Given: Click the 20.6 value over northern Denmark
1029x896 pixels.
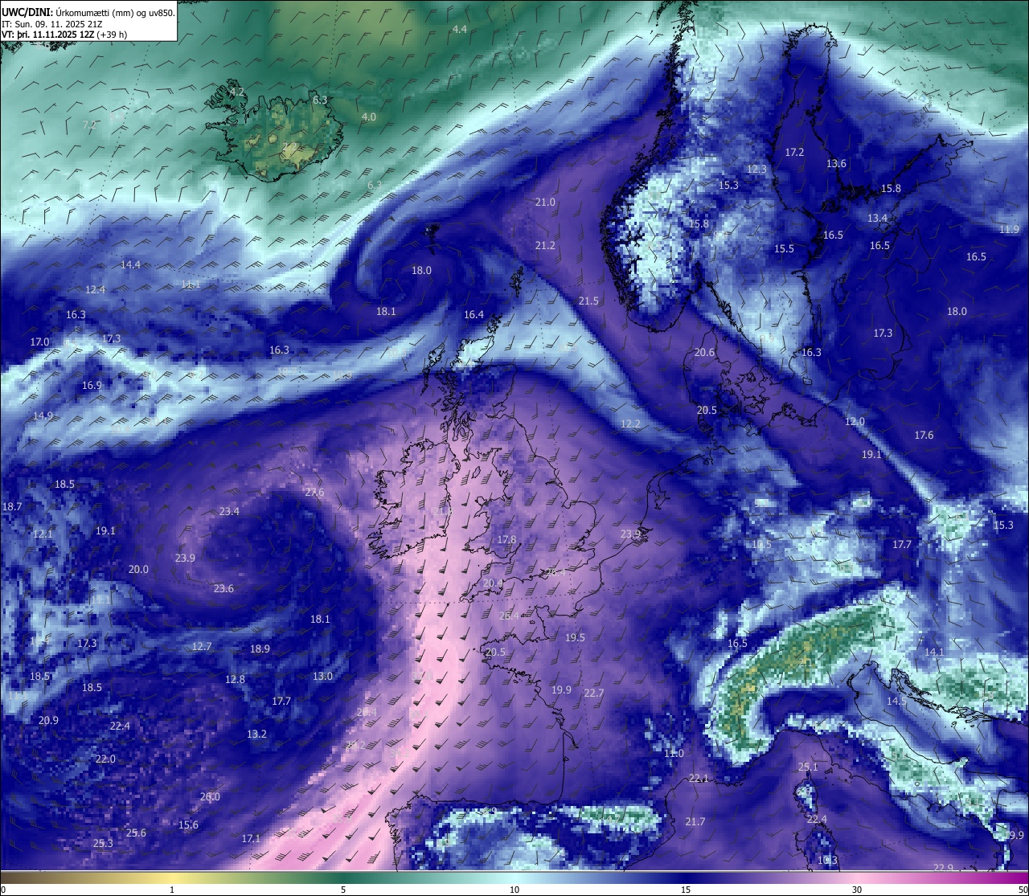Looking at the screenshot, I should [704, 353].
